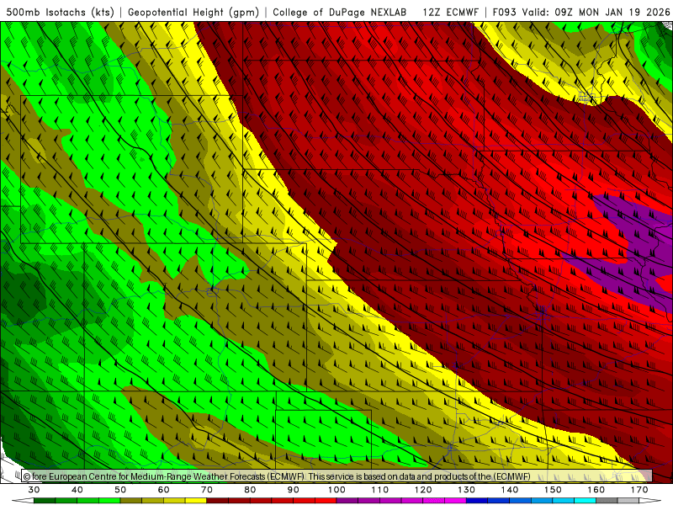This screenshot has height=505, width=673.
Task: Click the legend value "100"
Action: 336,490
